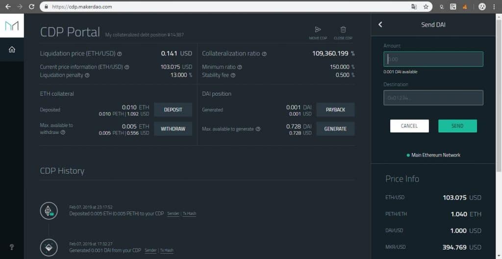Open Sender link for Generated DAI entry
The height and width of the screenshot is (259, 502).
(151, 250)
